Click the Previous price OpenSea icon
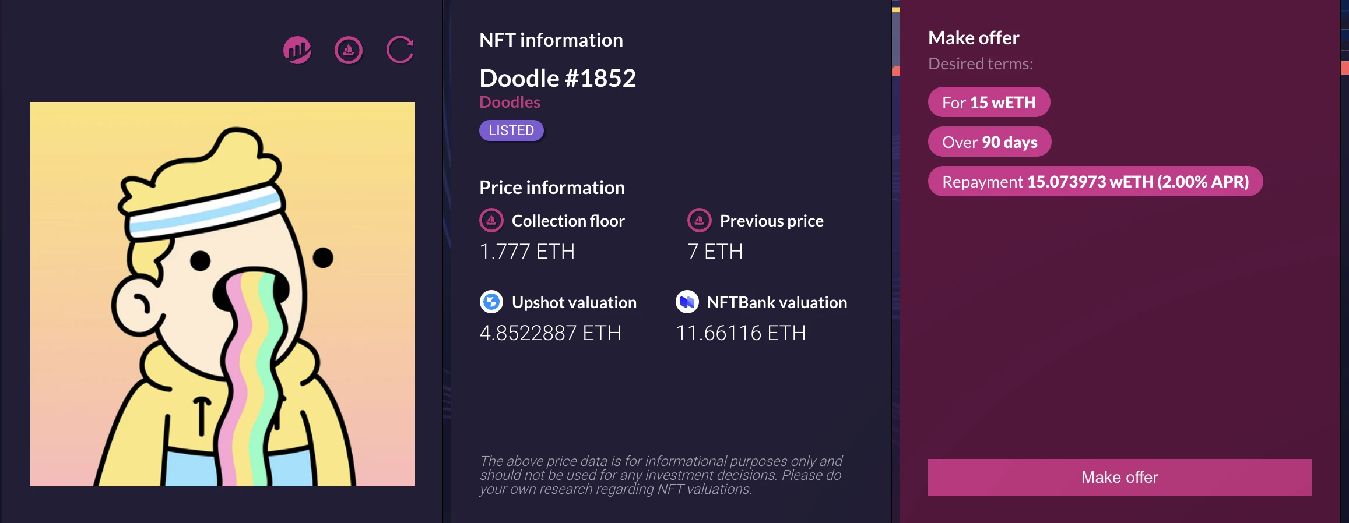The height and width of the screenshot is (523, 1349). click(x=699, y=220)
